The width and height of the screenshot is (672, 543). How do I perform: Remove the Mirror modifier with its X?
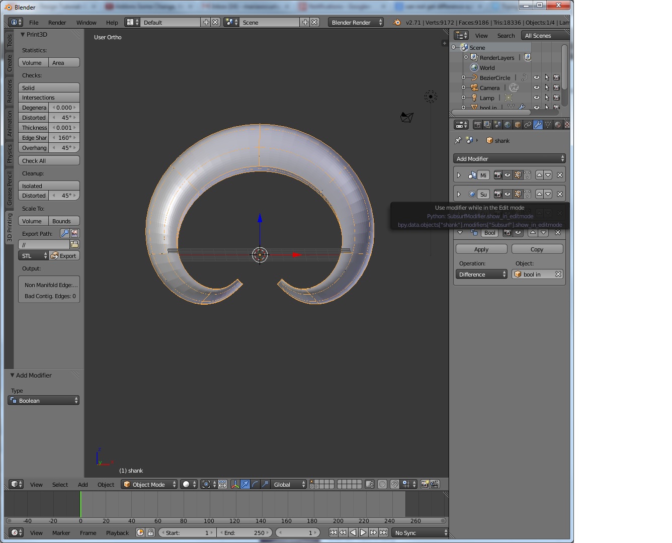pos(560,175)
